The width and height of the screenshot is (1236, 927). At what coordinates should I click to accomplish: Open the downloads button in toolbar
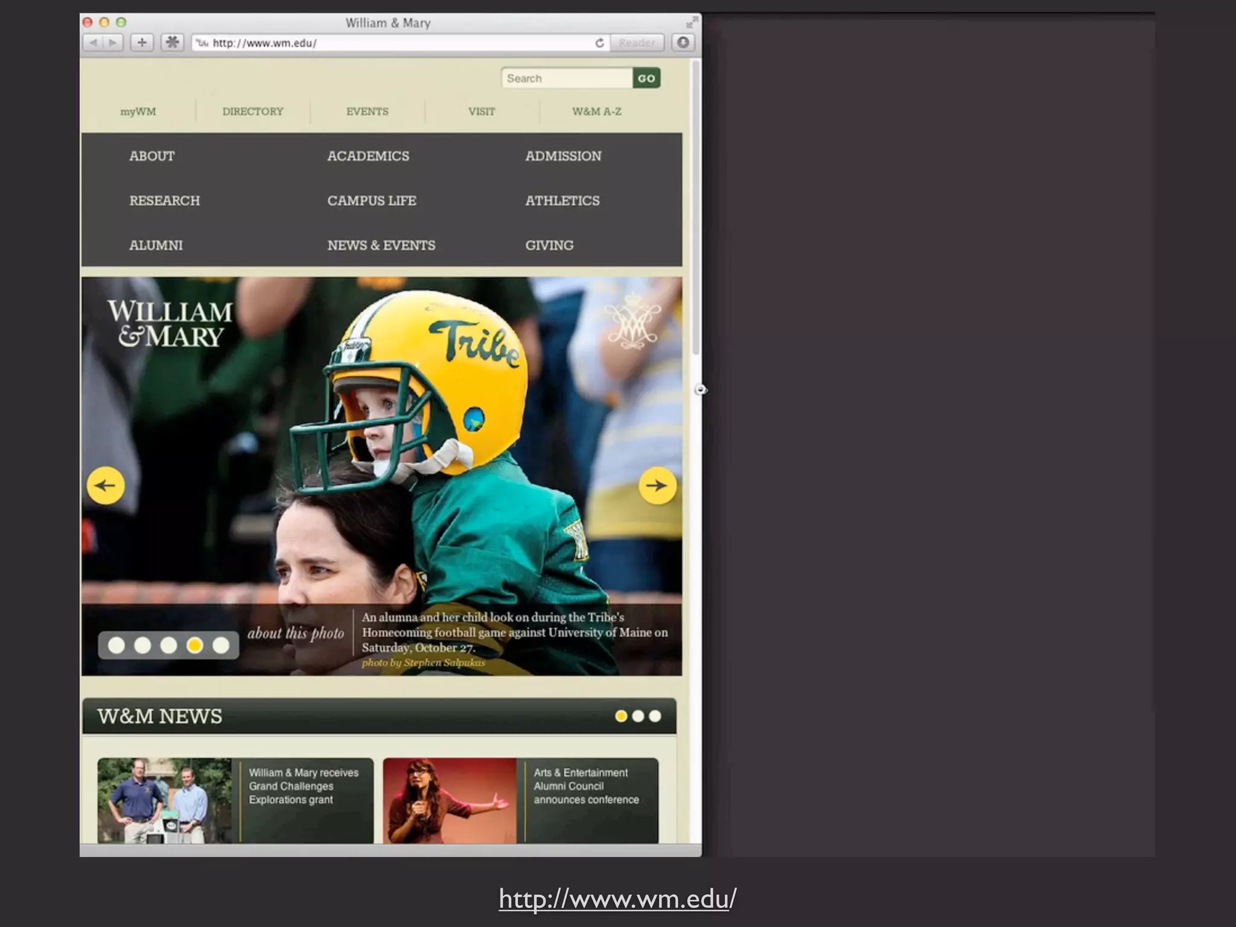click(x=683, y=43)
